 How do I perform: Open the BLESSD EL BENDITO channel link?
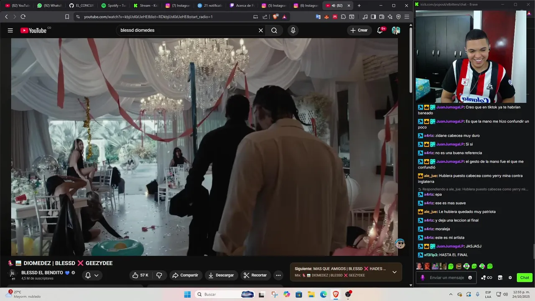pyautogui.click(x=42, y=273)
